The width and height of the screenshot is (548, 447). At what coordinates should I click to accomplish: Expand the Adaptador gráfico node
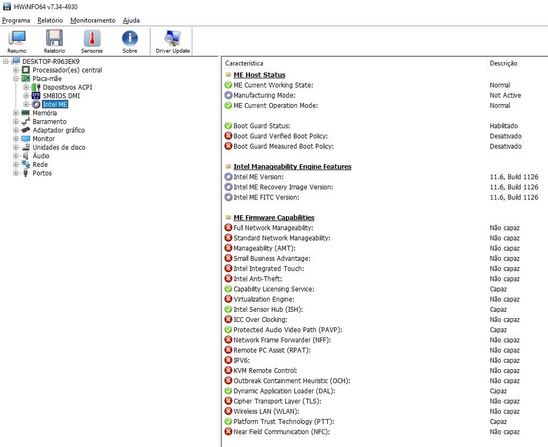coord(16,130)
